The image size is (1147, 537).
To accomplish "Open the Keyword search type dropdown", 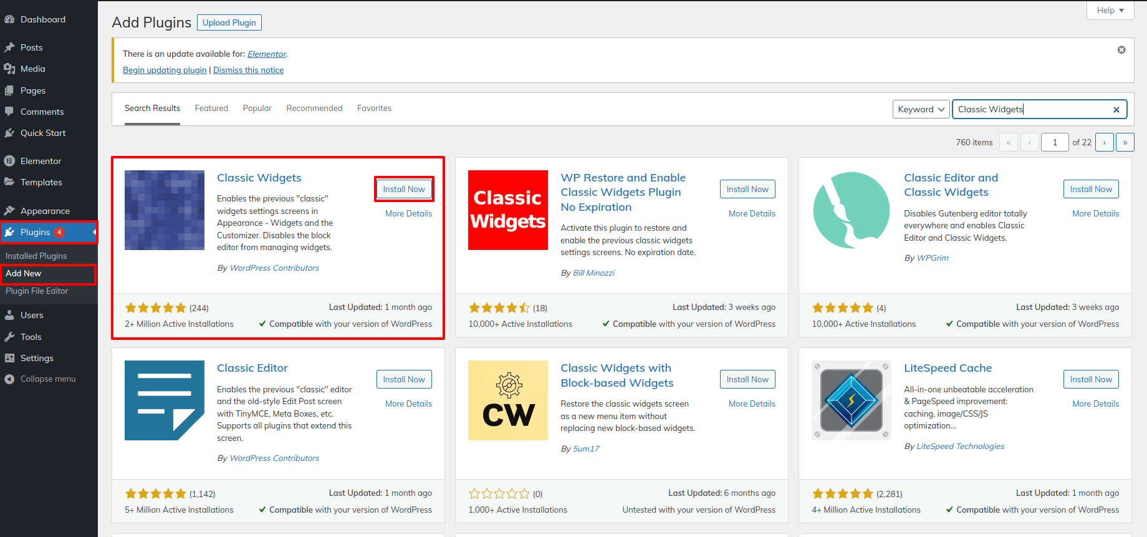I will [921, 109].
